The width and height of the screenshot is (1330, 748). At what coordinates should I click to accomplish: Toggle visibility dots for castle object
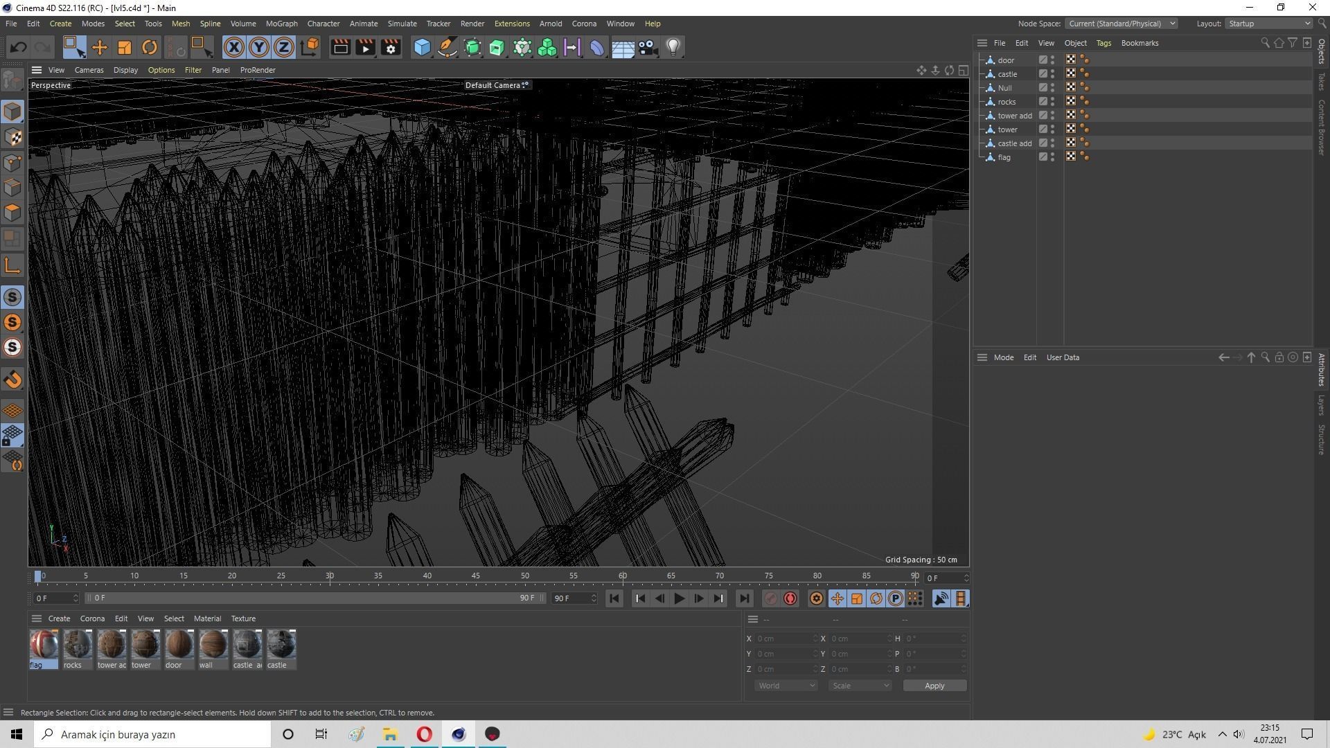[1053, 74]
